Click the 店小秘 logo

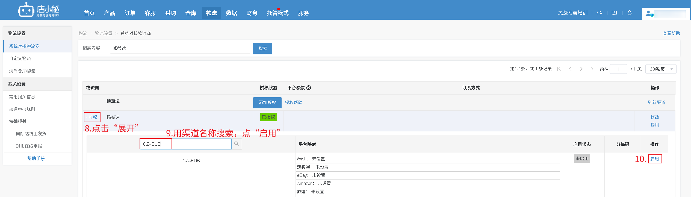click(39, 10)
